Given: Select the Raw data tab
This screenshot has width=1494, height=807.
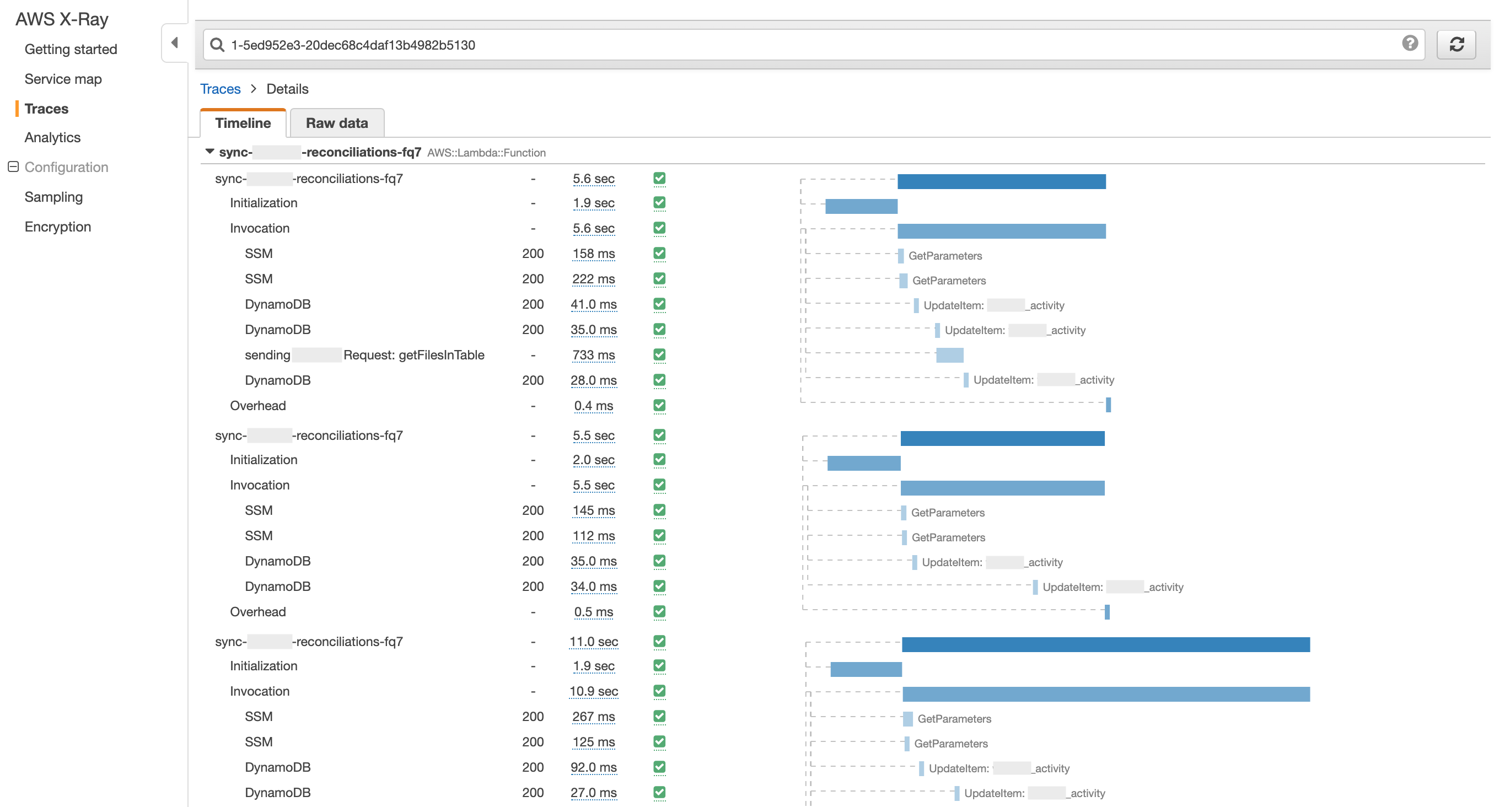Looking at the screenshot, I should tap(337, 122).
